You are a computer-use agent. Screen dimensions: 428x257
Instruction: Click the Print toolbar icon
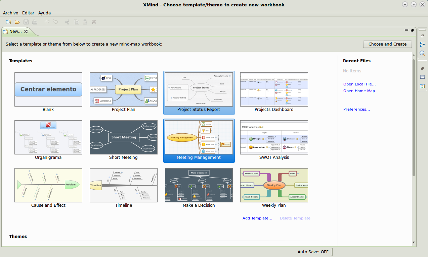click(x=35, y=22)
